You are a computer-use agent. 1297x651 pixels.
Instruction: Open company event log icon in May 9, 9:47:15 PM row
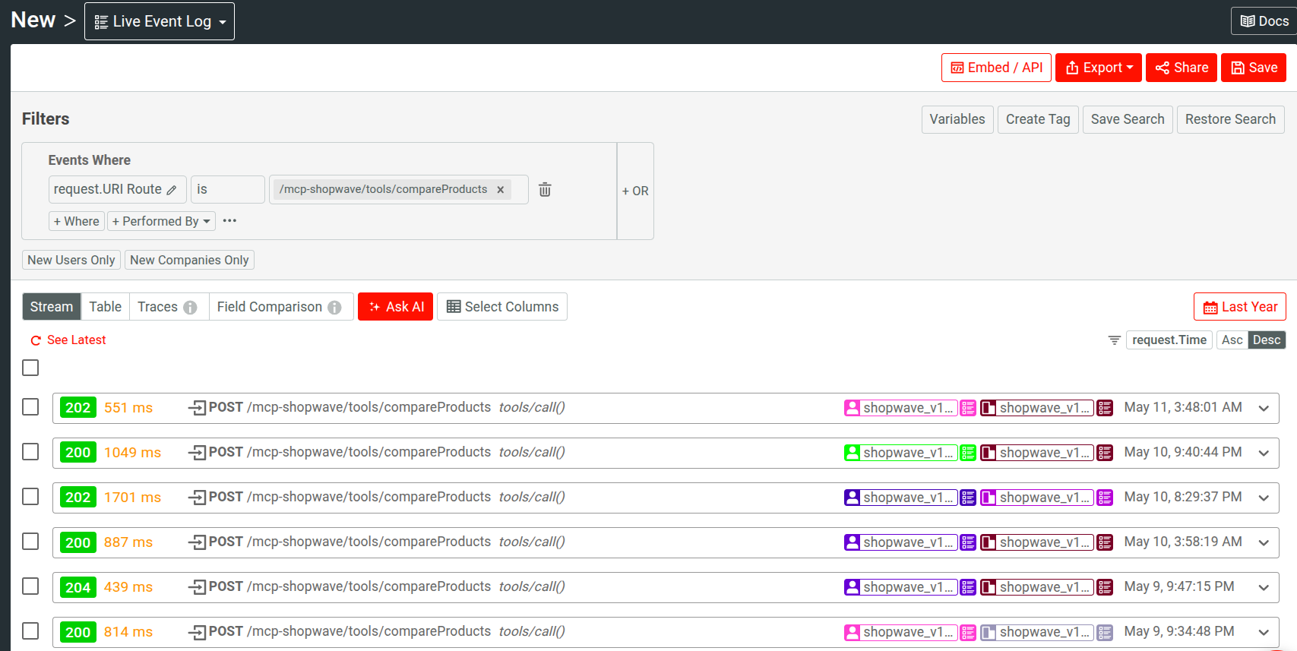(x=1105, y=587)
